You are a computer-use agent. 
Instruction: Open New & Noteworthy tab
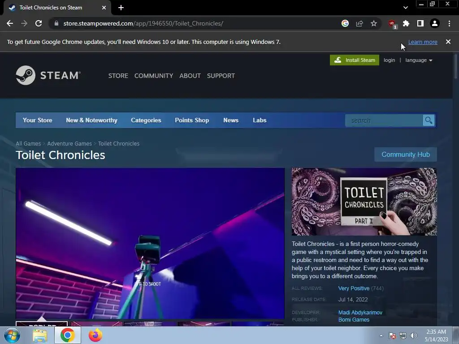(91, 120)
